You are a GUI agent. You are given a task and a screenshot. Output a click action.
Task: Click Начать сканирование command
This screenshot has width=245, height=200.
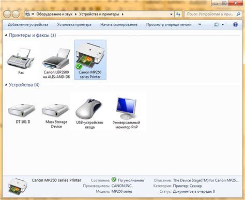(119, 25)
